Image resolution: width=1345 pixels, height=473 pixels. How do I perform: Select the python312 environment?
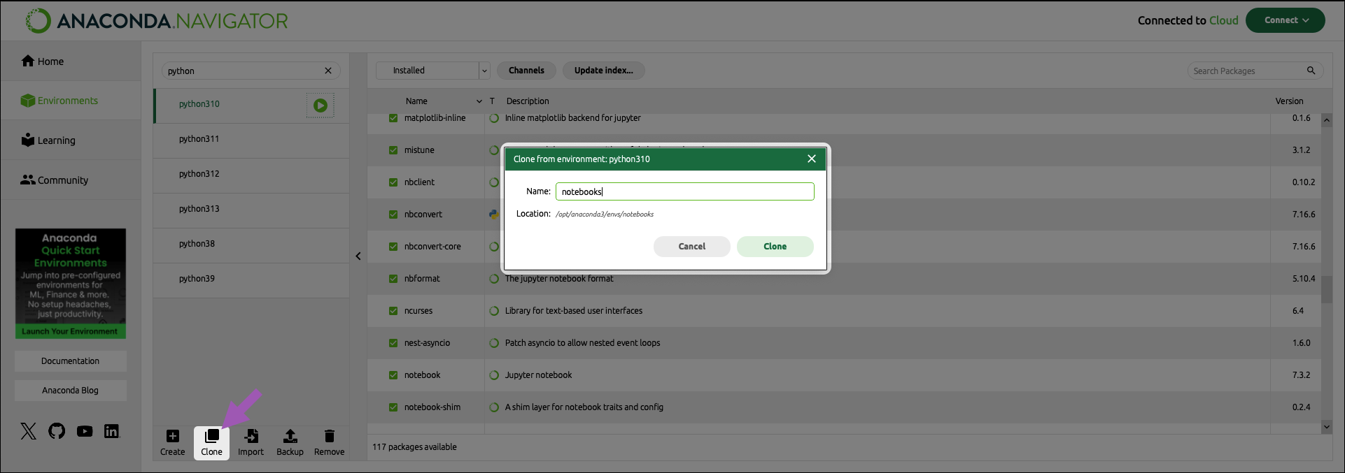(x=251, y=174)
